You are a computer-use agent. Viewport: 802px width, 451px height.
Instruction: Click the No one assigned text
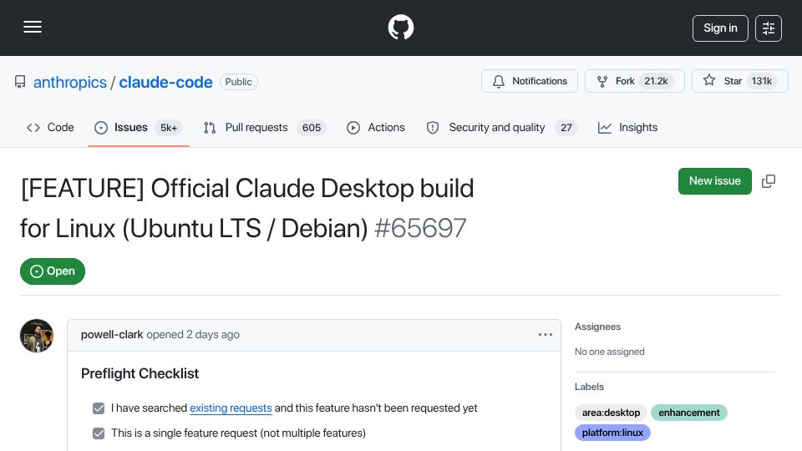coord(610,352)
